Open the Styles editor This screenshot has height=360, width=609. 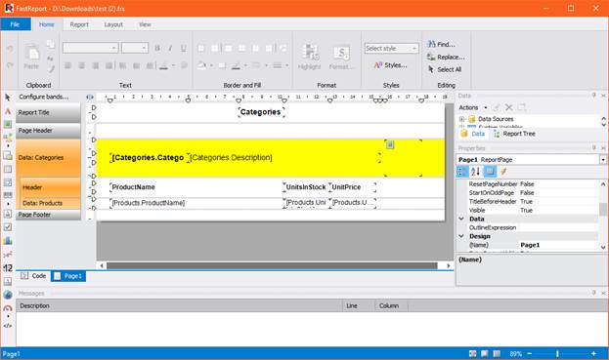click(x=390, y=65)
